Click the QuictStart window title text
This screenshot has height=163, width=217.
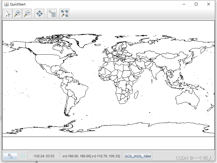tap(18, 4)
